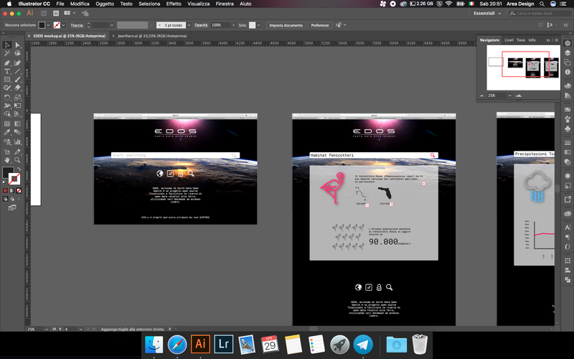Select the Selection (black arrow) tool

[7, 45]
